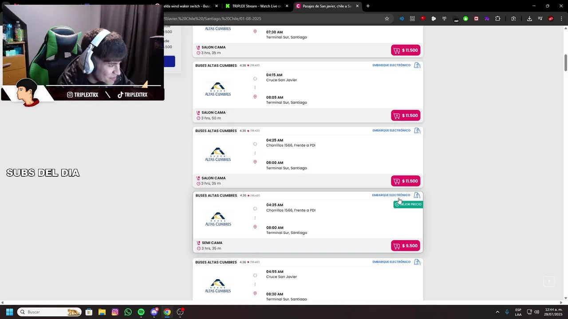
Task: Open WhatsApp from the taskbar
Action: click(x=128, y=312)
